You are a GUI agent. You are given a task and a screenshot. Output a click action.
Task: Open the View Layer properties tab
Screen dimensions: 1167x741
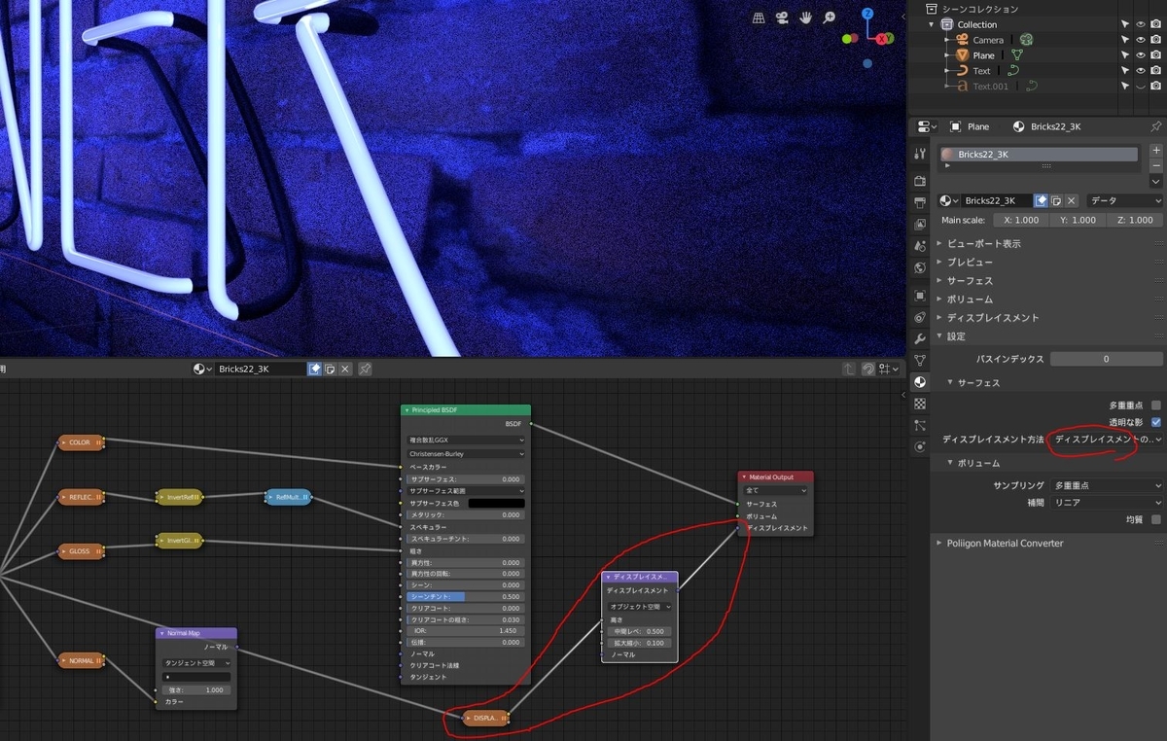click(x=920, y=225)
